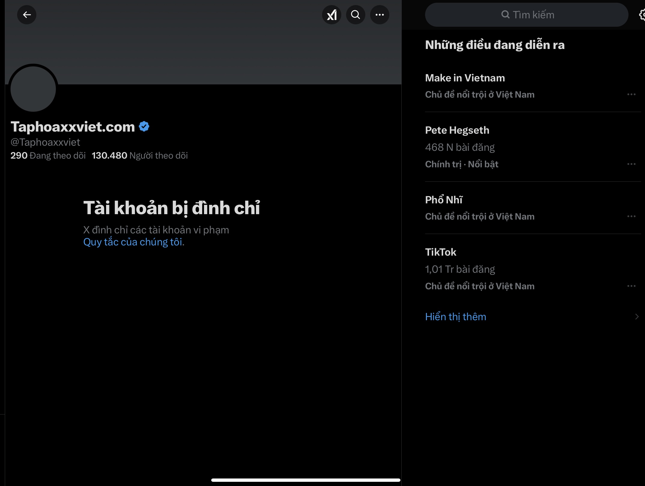
Task: View the 290 Đang theo dõi list
Action: point(48,156)
